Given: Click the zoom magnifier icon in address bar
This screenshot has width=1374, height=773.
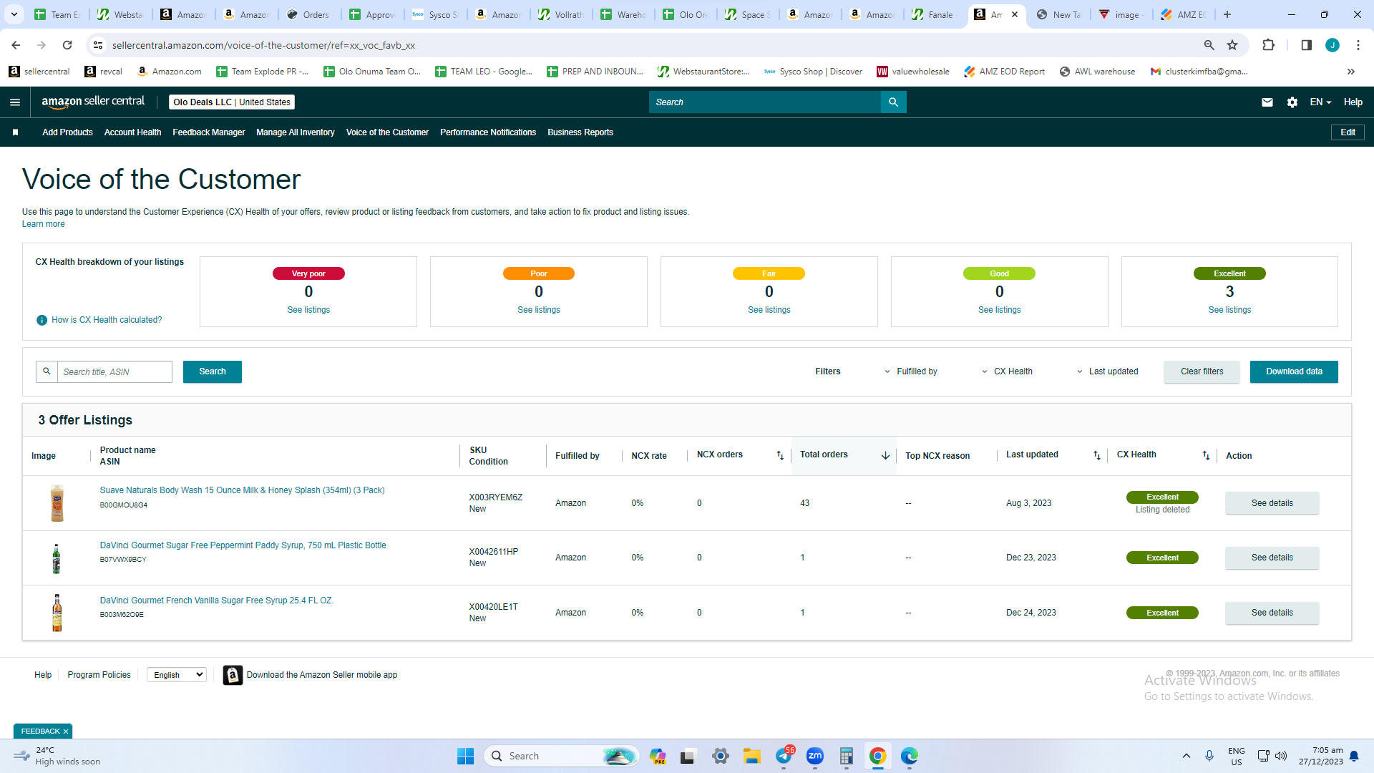Looking at the screenshot, I should tap(1209, 45).
